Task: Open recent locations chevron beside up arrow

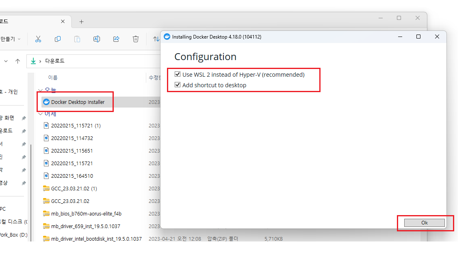Action: click(x=6, y=61)
